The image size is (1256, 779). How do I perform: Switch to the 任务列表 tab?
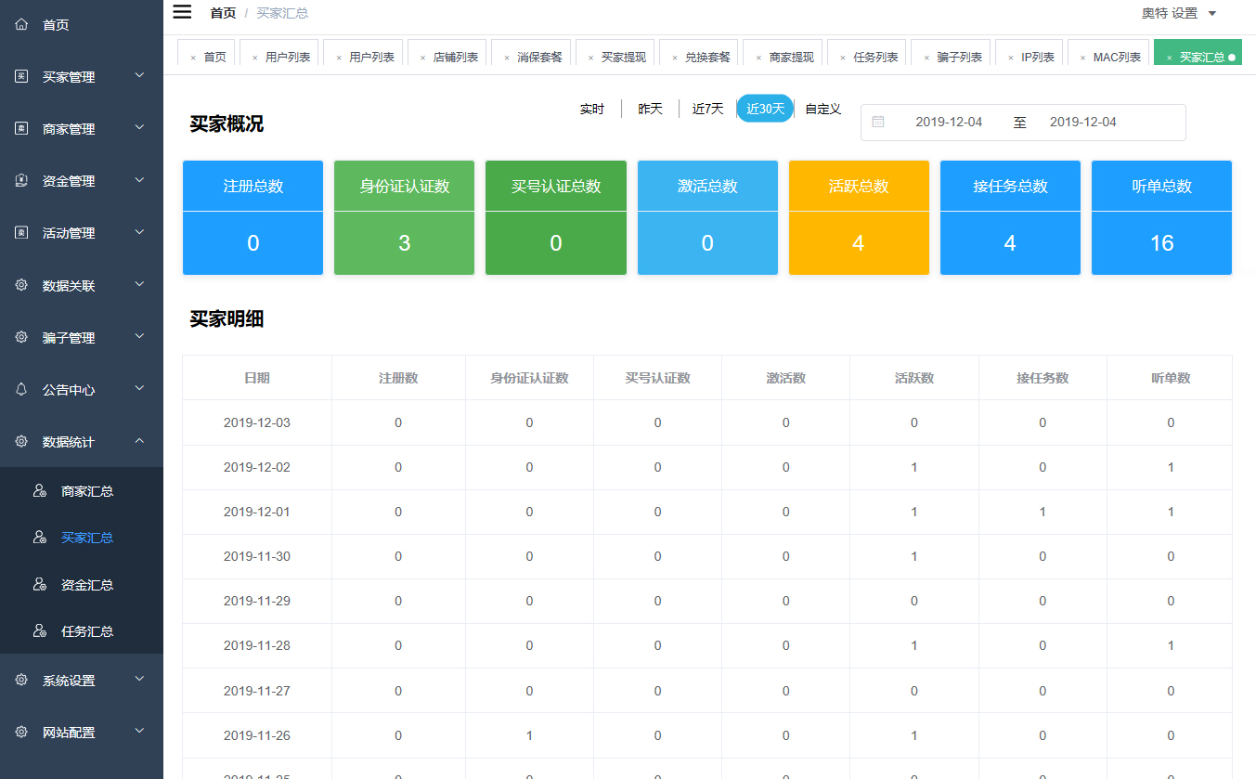point(875,58)
